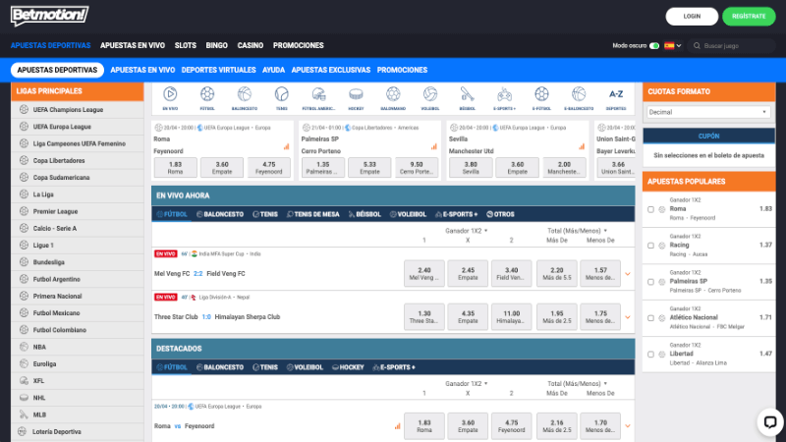Open Bingo in top menu

pyautogui.click(x=216, y=45)
